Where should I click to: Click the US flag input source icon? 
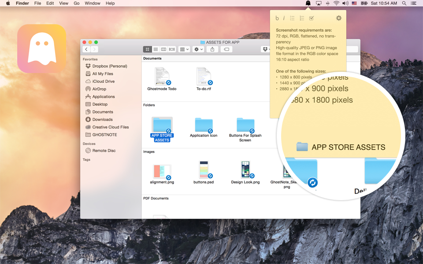(x=354, y=3)
